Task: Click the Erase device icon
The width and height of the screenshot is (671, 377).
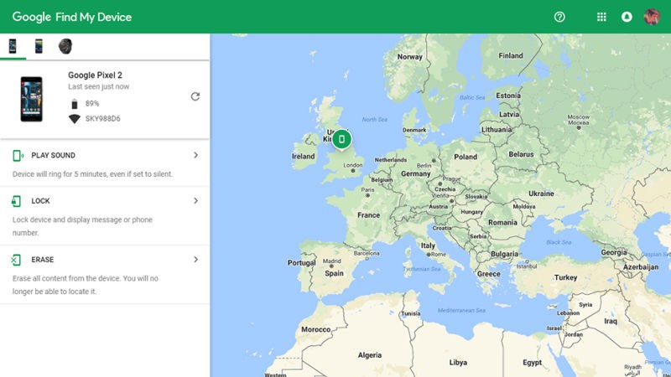Action: tap(18, 260)
